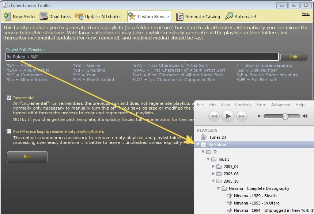Open the iTunes Help menu
Viewport: 314px width, 214px height.
[x=300, y=105]
